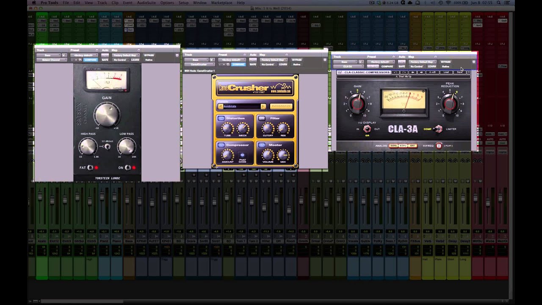This screenshot has width=542, height=305.
Task: Click the HIFREQ knob on CLA-3A
Action: [439, 146]
